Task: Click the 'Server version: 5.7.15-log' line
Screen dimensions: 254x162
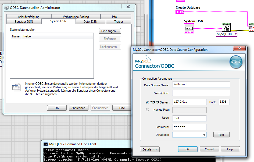Action: (102, 160)
